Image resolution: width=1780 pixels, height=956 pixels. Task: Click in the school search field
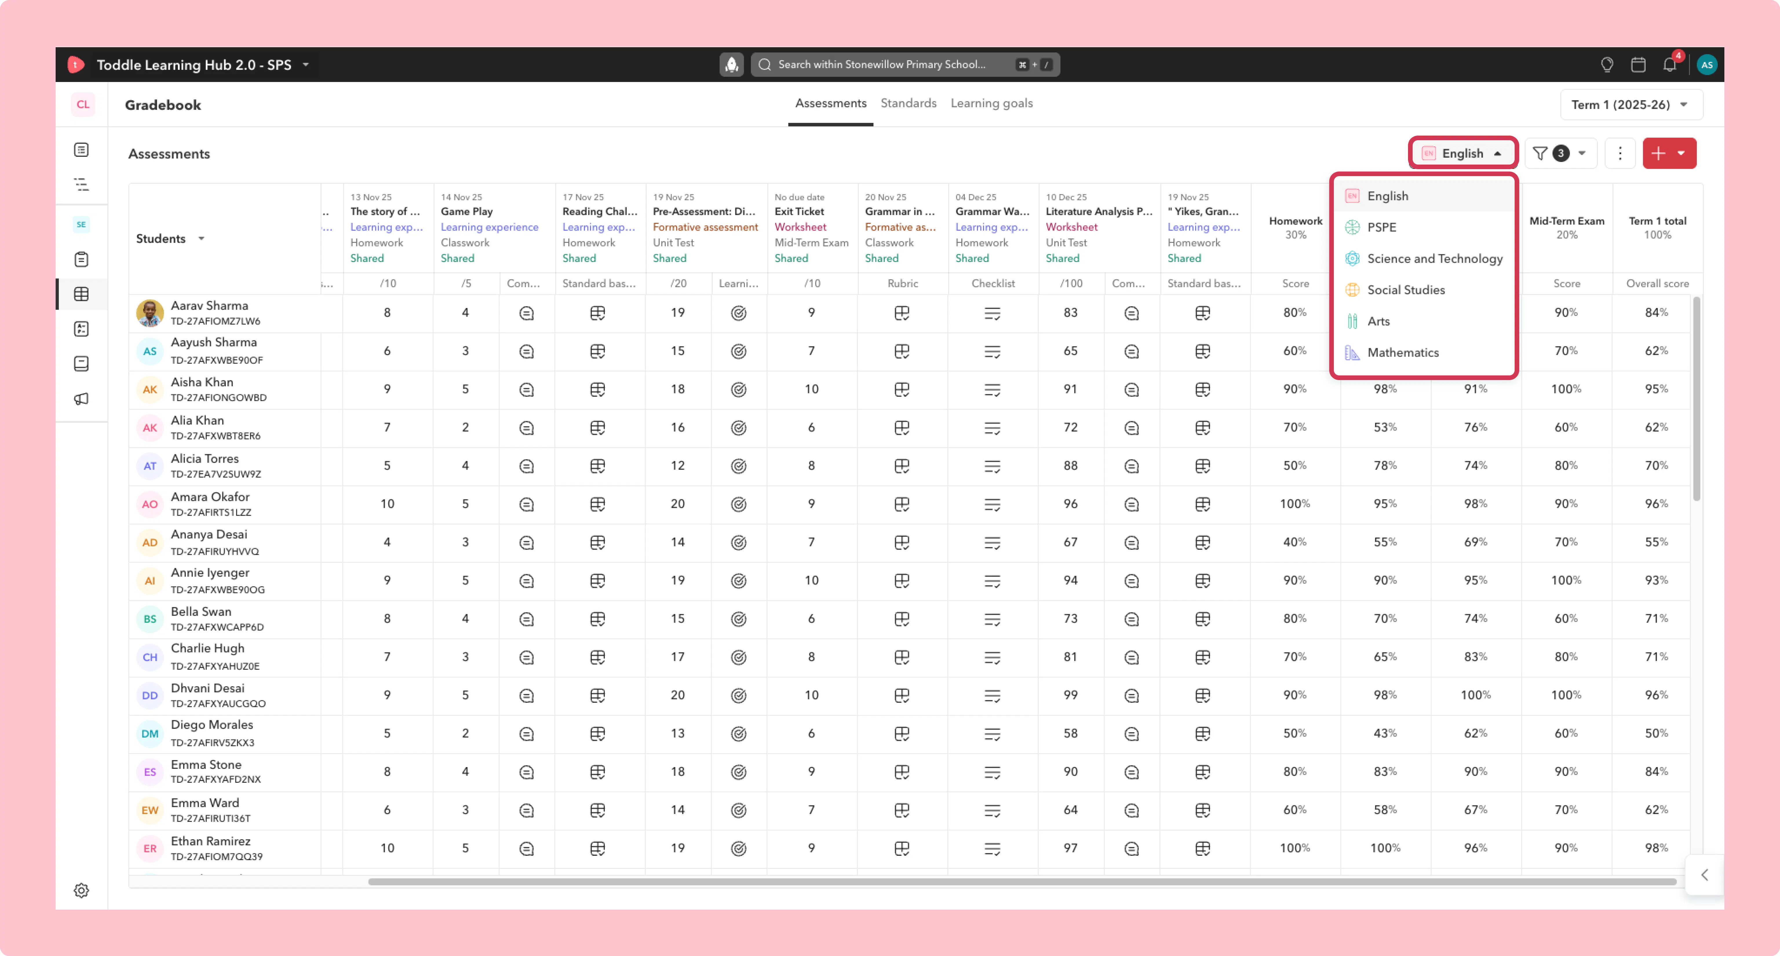point(905,64)
